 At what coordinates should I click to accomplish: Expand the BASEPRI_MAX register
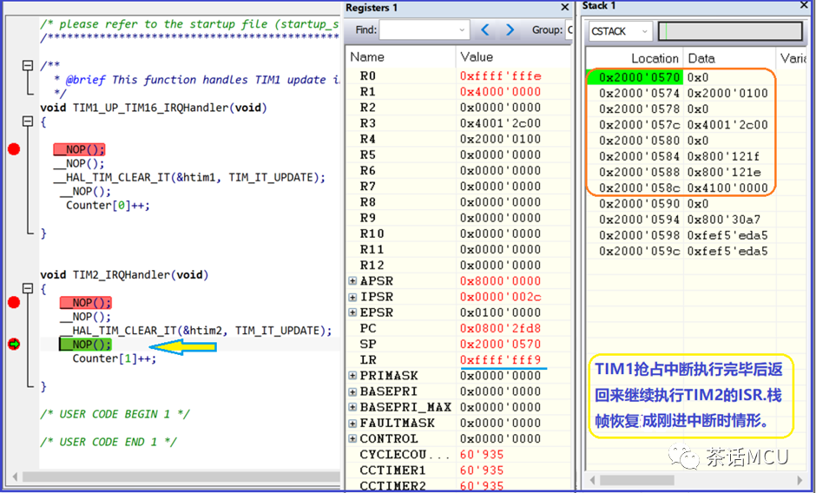pos(352,407)
